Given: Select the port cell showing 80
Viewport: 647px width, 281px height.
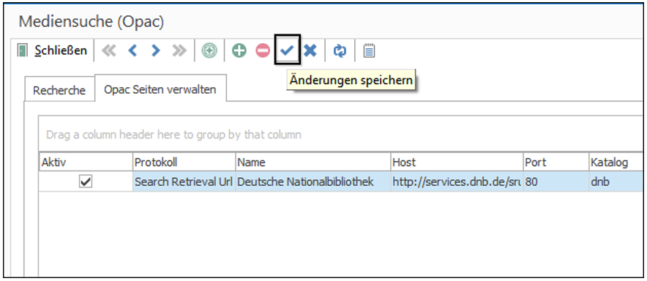Looking at the screenshot, I should pos(556,181).
